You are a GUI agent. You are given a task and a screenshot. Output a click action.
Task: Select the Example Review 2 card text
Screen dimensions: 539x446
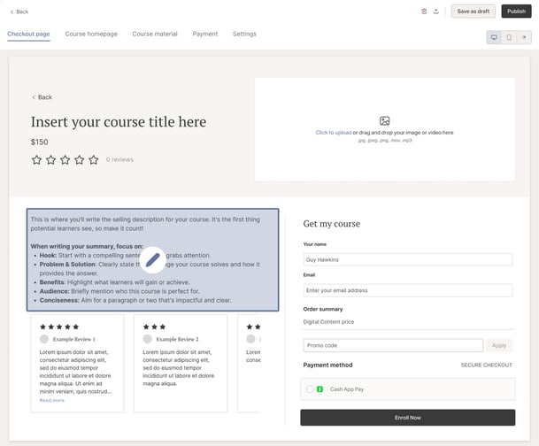point(179,367)
